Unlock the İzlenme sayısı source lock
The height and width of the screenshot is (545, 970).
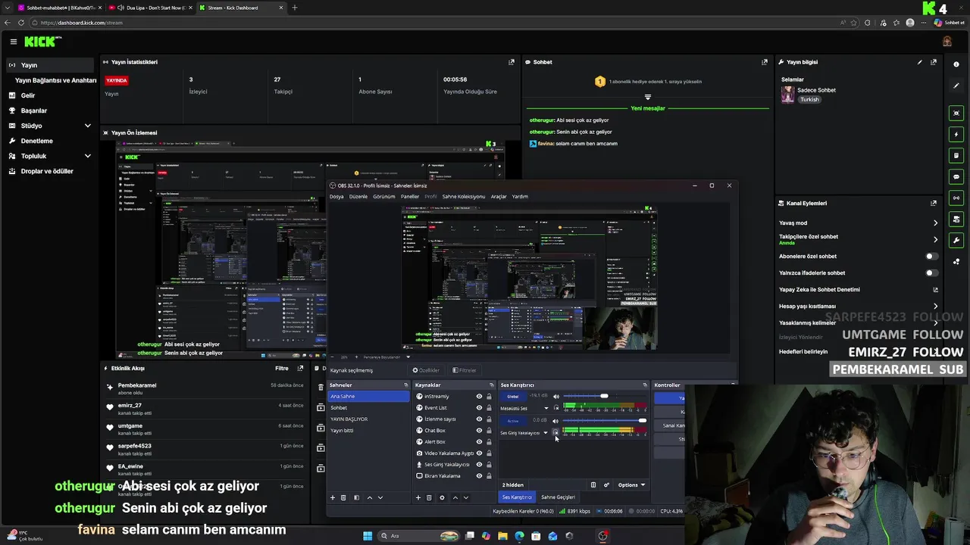click(489, 419)
